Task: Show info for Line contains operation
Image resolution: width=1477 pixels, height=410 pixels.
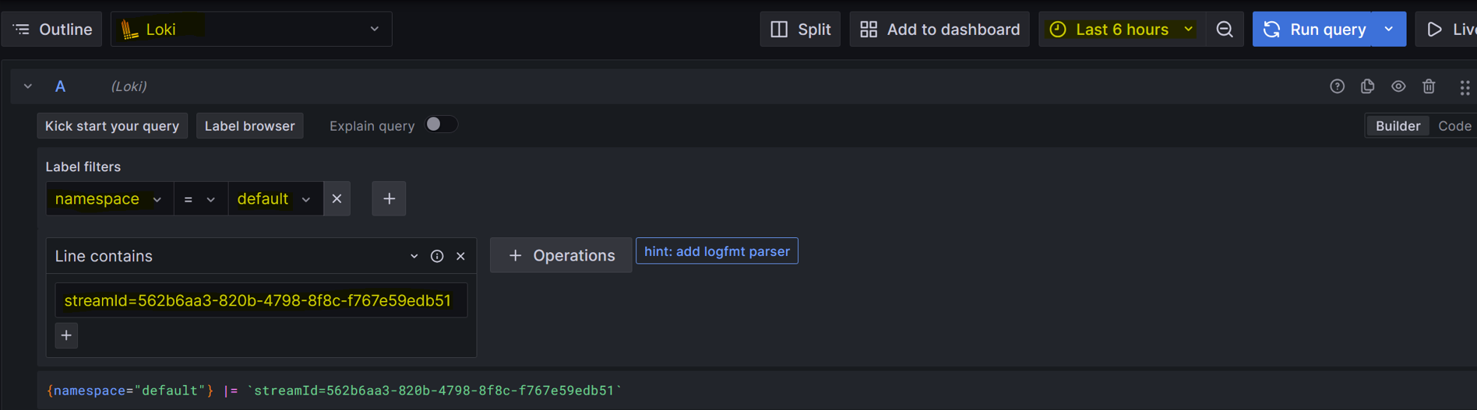Action: tap(437, 256)
